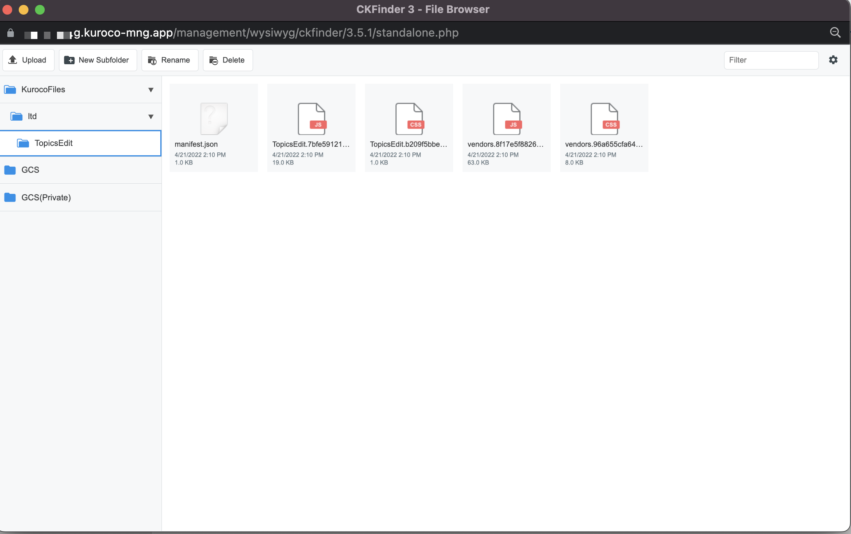Viewport: 851px width, 534px height.
Task: Select the TopicsEdit folder
Action: (54, 143)
